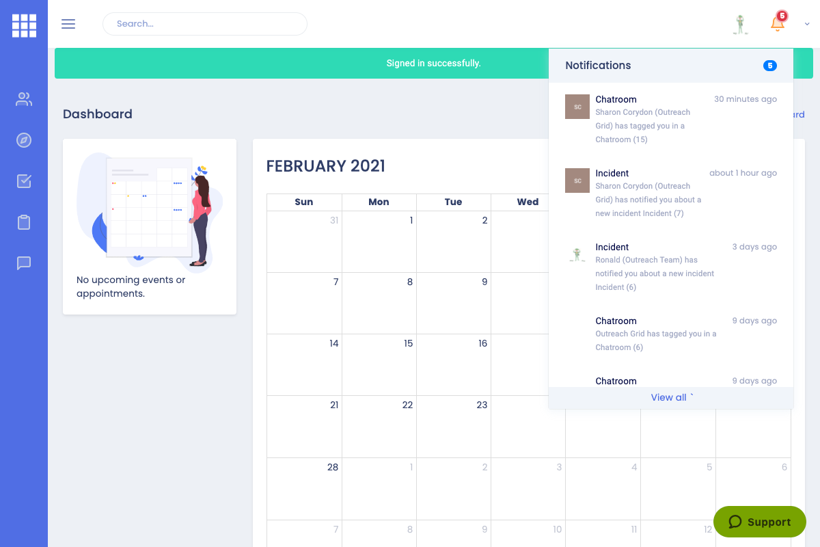Click the 'Signed in successfully' banner
This screenshot has height=547, width=820.
tap(433, 63)
